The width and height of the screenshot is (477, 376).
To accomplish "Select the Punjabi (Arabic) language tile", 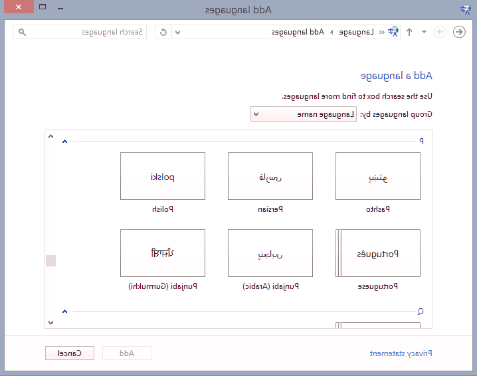I will tap(270, 253).
